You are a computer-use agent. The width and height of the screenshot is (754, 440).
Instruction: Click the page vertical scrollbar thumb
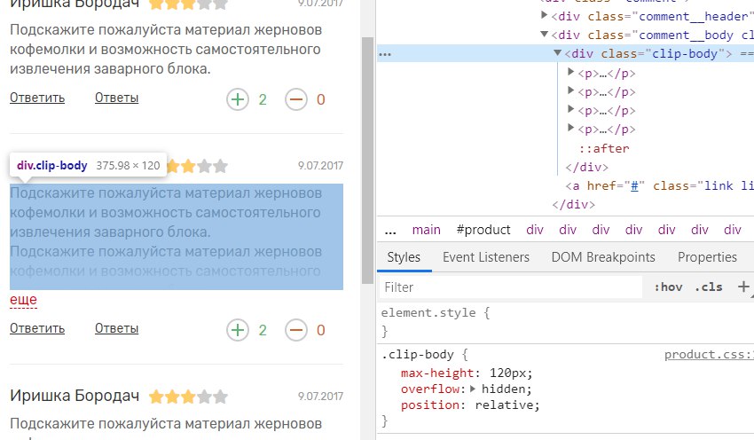click(x=368, y=161)
